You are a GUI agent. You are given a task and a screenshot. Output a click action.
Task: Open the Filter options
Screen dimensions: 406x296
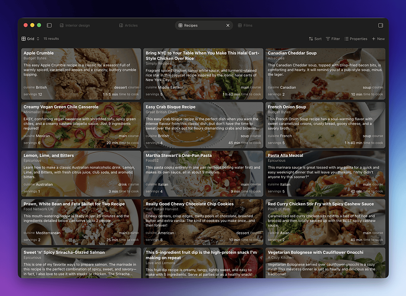(333, 38)
